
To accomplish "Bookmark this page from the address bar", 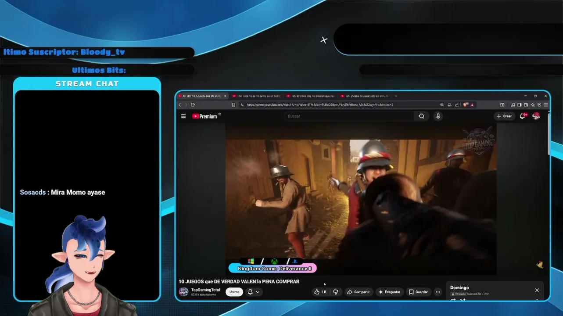I will click(x=233, y=105).
